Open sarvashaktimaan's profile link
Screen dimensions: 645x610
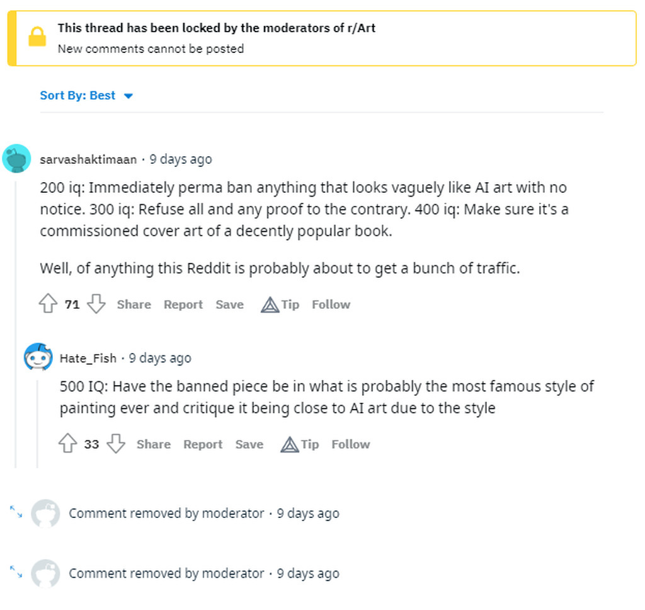(88, 159)
